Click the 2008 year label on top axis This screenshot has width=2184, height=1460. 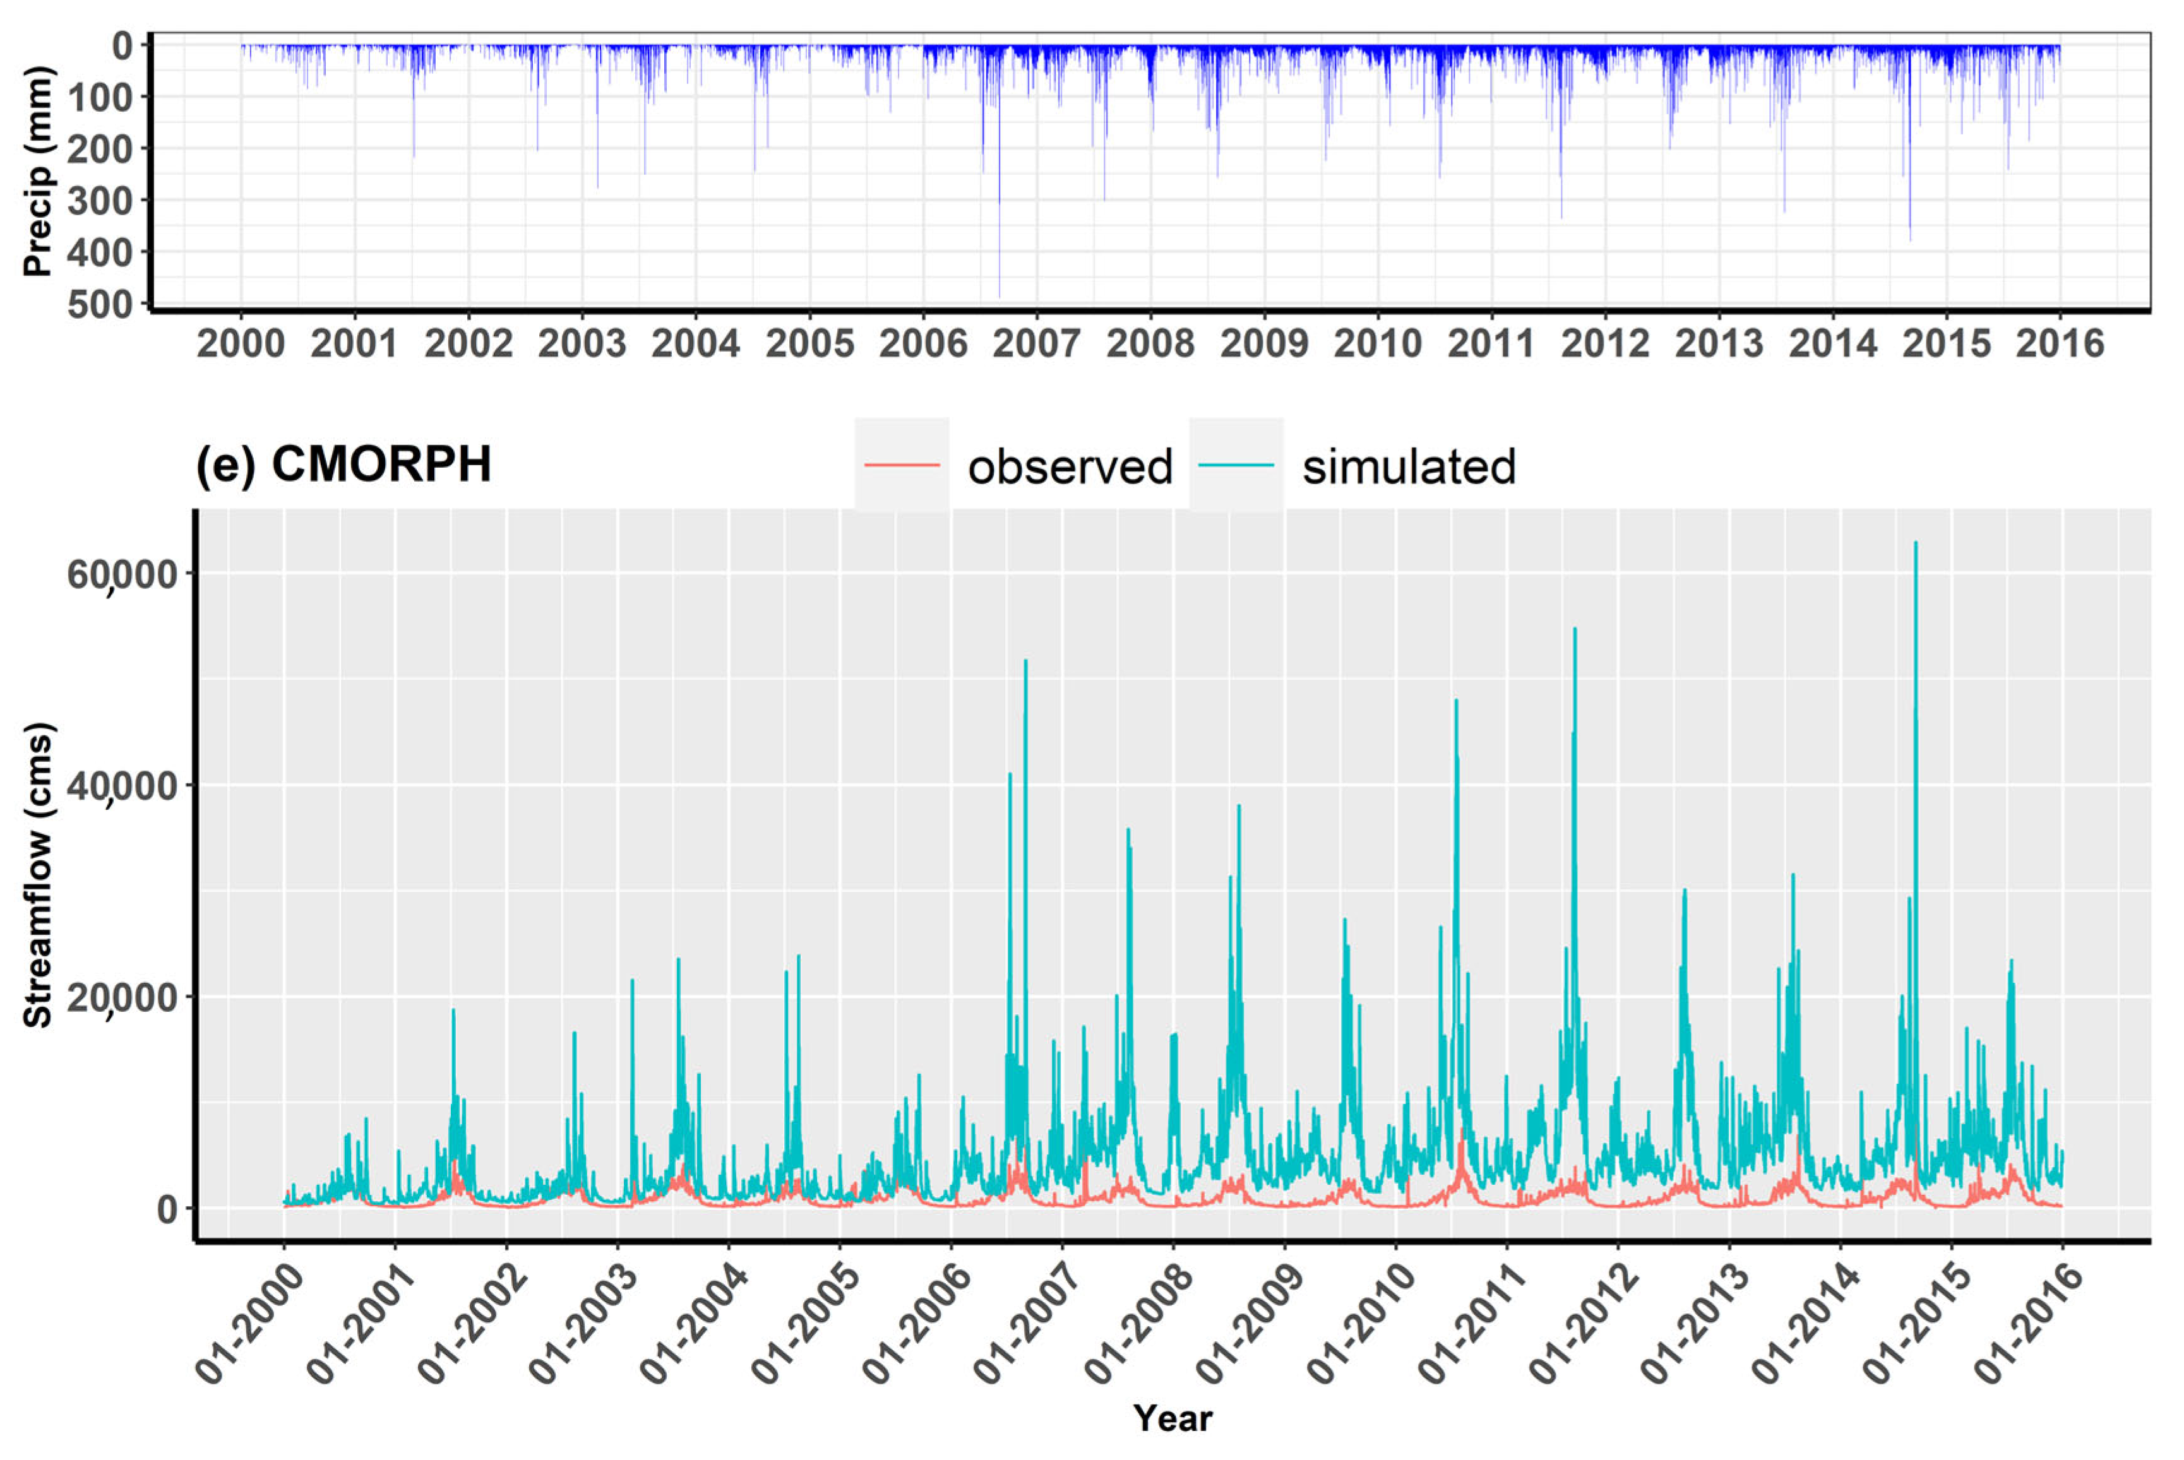[1152, 343]
